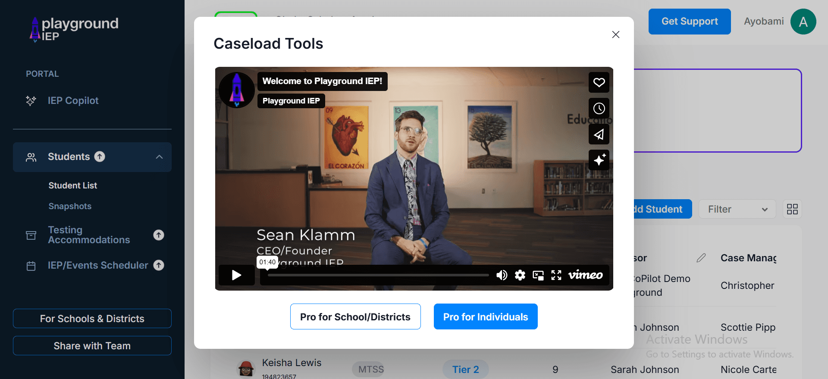
Task: Open the Vimeo logo link
Action: tap(585, 275)
